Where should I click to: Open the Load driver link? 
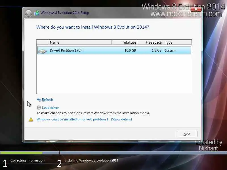(50, 108)
